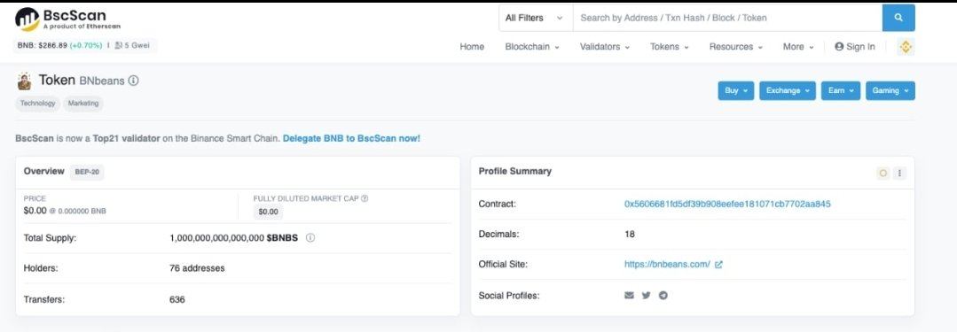Click the Twitter social profile icon
The image size is (957, 332).
click(x=647, y=296)
